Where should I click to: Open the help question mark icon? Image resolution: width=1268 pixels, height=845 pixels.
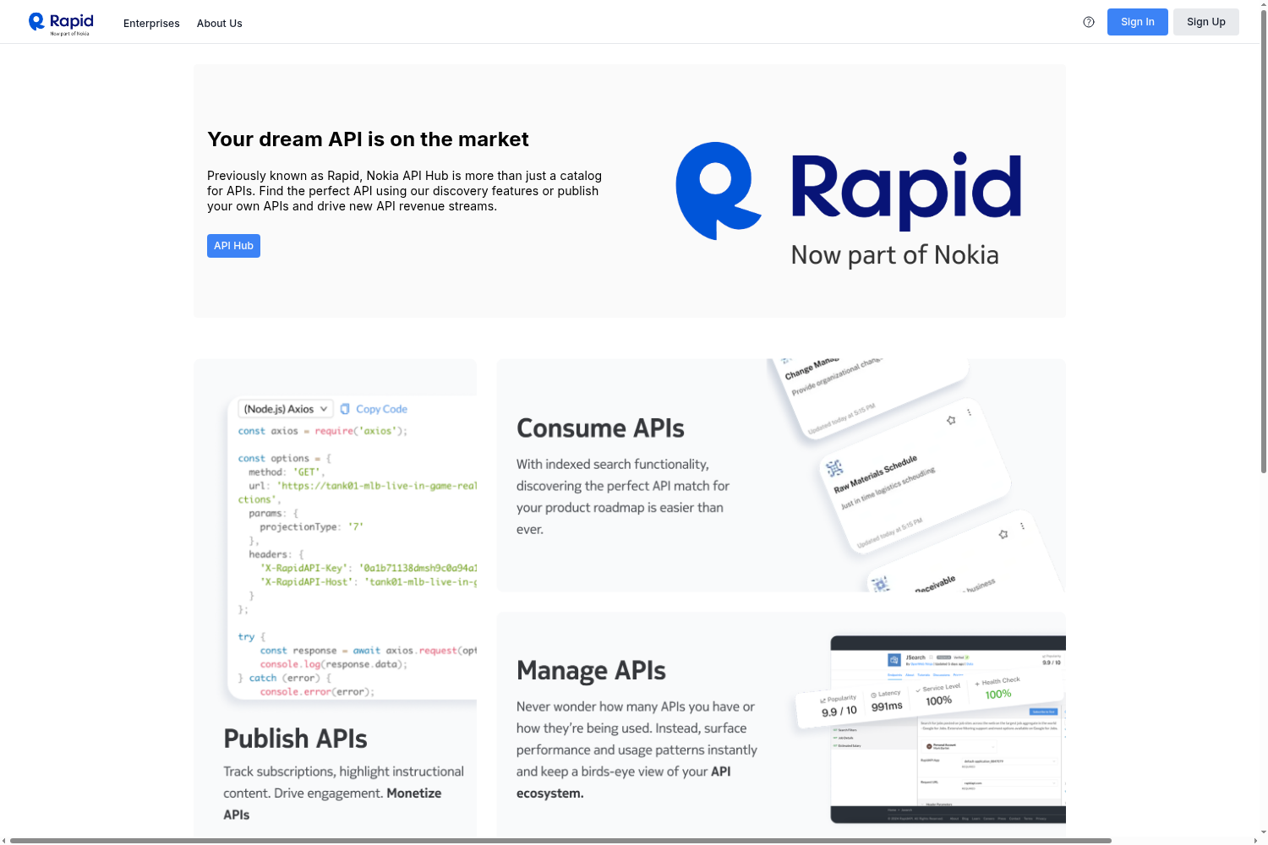(1089, 22)
